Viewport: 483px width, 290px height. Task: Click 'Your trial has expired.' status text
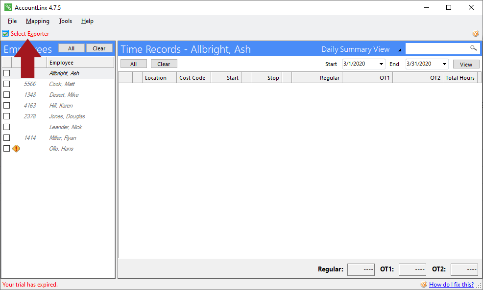click(x=30, y=285)
